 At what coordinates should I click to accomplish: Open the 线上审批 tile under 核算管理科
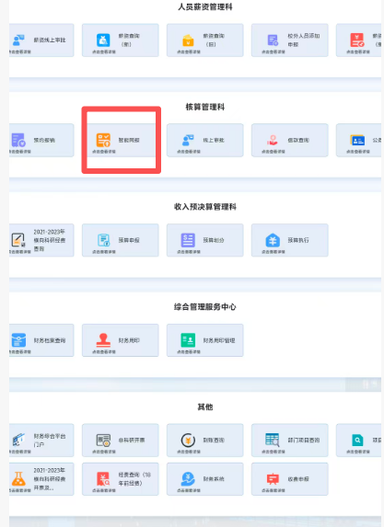(205, 140)
